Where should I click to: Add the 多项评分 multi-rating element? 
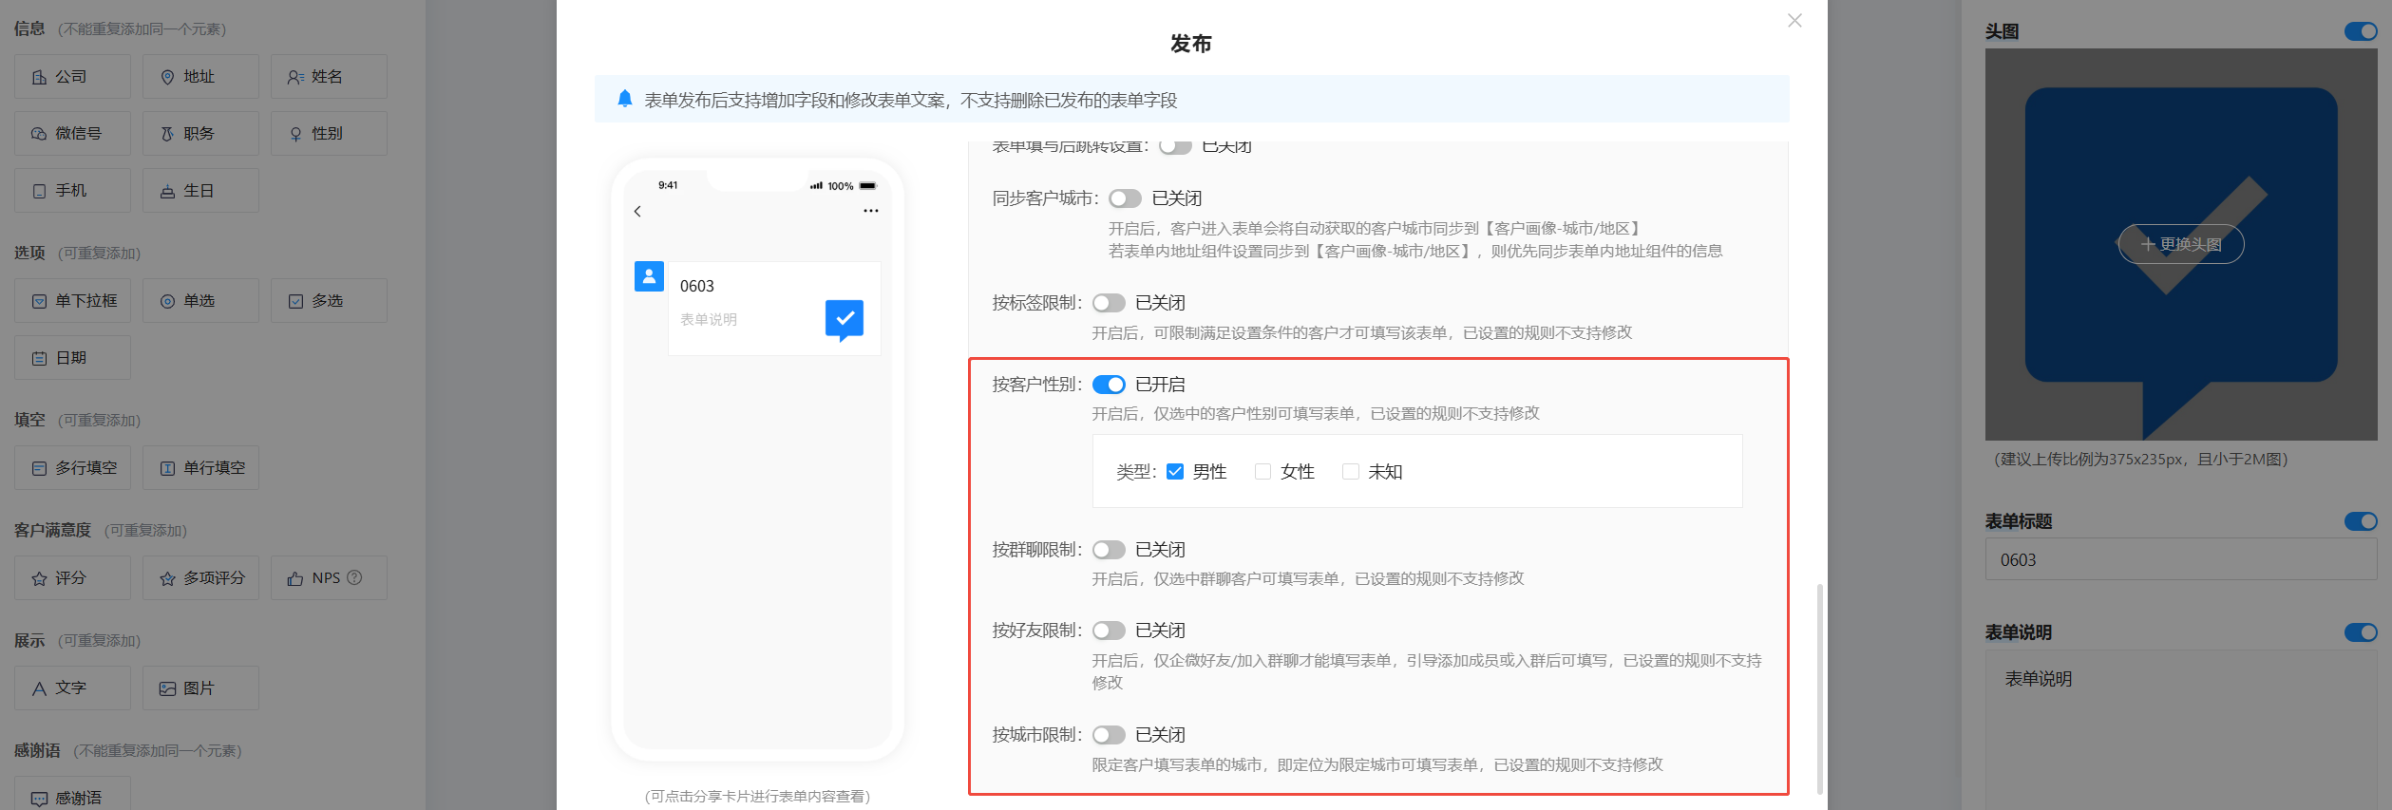(x=200, y=578)
